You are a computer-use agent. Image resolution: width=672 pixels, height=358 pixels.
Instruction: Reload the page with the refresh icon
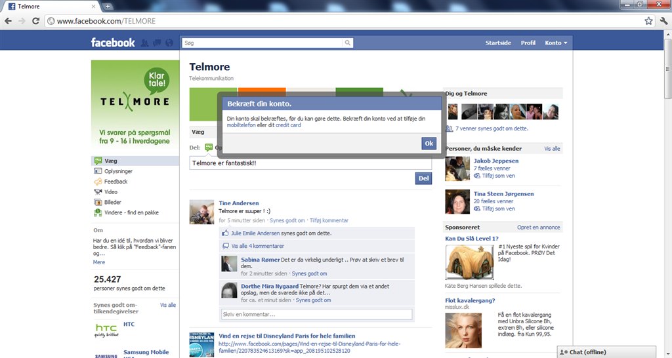(36, 21)
